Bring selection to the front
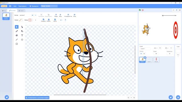This screenshot has height=102, width=182. click(x=68, y=15)
